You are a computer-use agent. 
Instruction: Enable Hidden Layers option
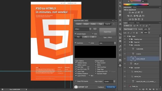point(76,65)
